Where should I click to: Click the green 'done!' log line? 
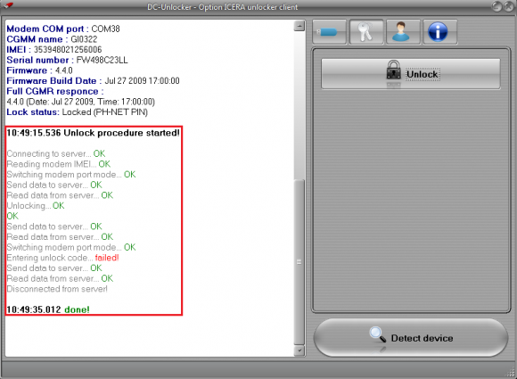point(48,309)
